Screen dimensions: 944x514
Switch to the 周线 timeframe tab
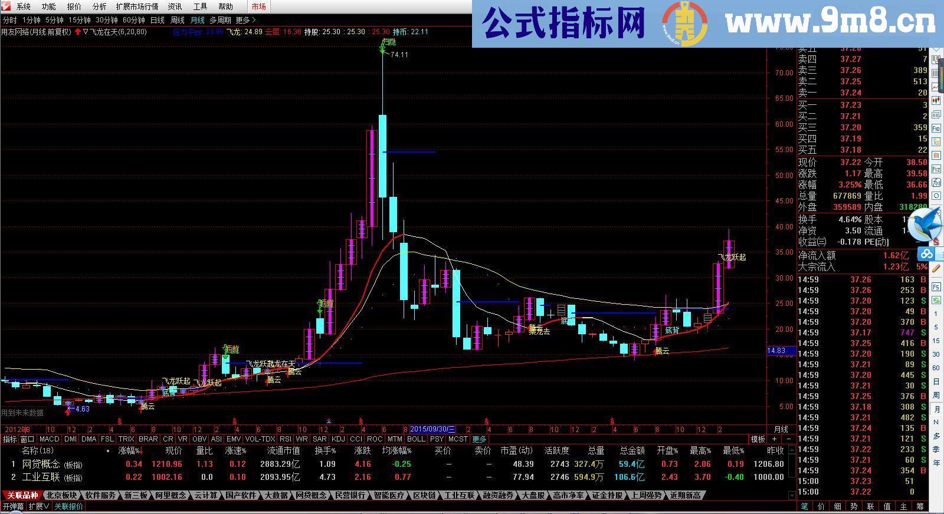pyautogui.click(x=177, y=20)
